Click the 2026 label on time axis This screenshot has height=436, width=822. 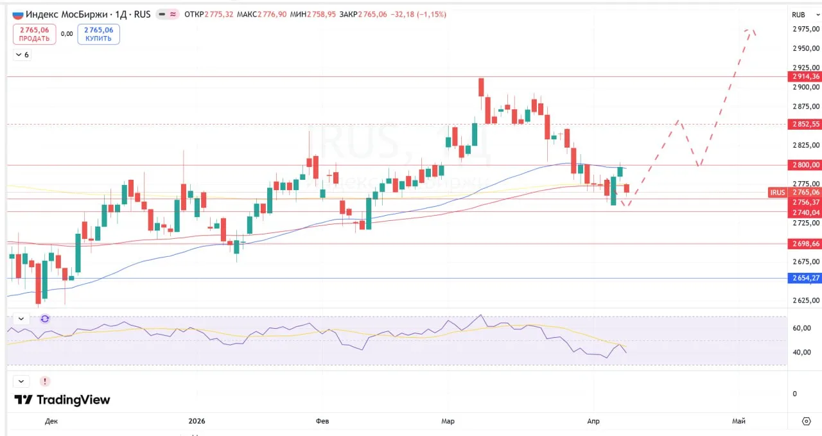tap(197, 421)
